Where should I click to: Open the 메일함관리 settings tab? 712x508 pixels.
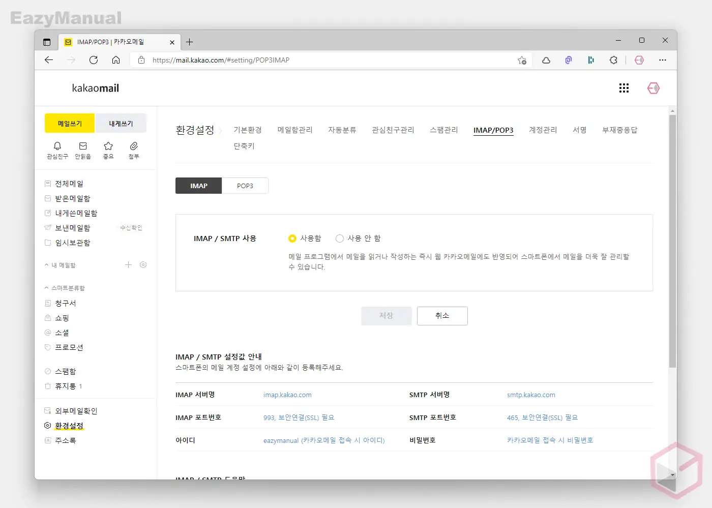(295, 130)
